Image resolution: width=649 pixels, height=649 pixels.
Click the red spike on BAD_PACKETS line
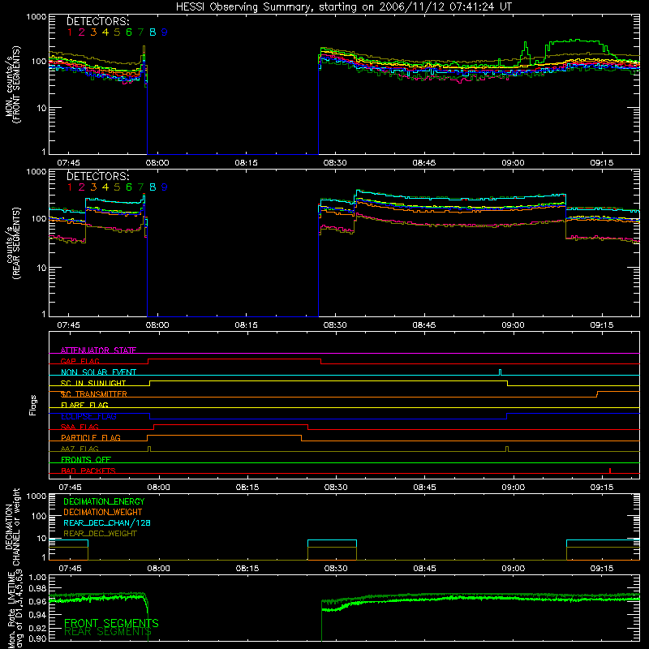click(610, 471)
